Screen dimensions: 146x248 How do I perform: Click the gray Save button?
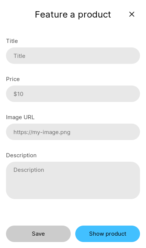click(x=38, y=234)
